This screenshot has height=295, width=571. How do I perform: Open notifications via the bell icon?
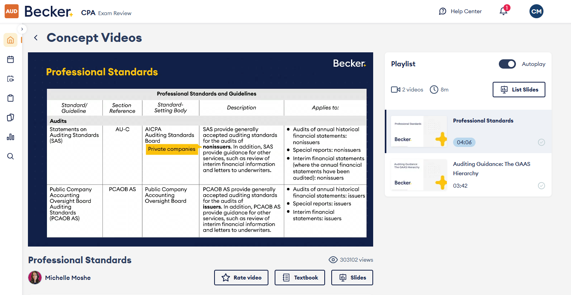[x=503, y=12]
